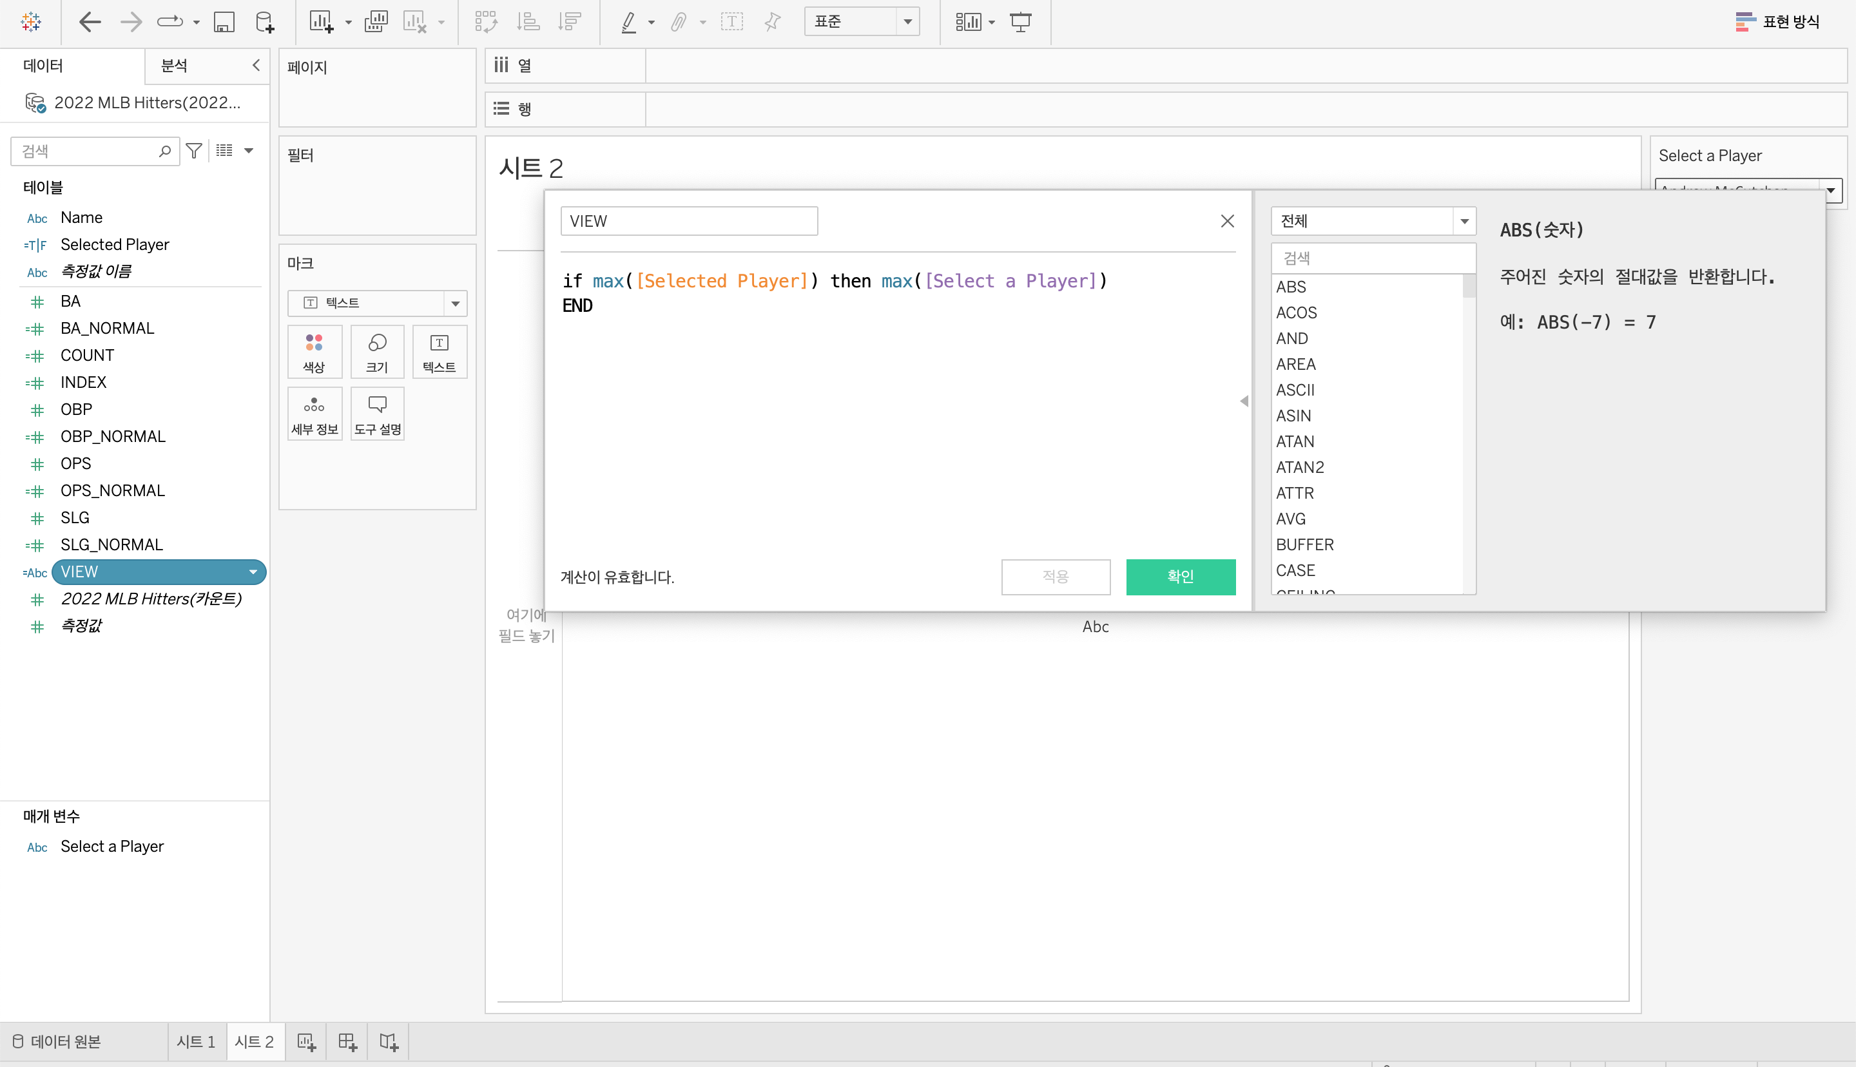
Task: Open the Select a Player parameter dropdown
Action: pyautogui.click(x=1830, y=191)
